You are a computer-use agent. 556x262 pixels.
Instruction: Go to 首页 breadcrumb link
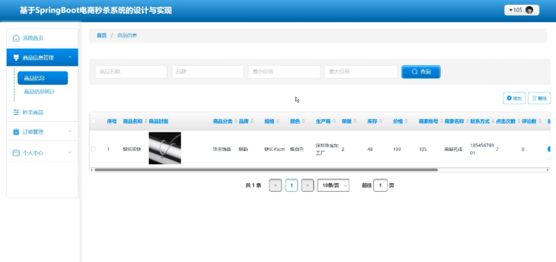pyautogui.click(x=101, y=36)
